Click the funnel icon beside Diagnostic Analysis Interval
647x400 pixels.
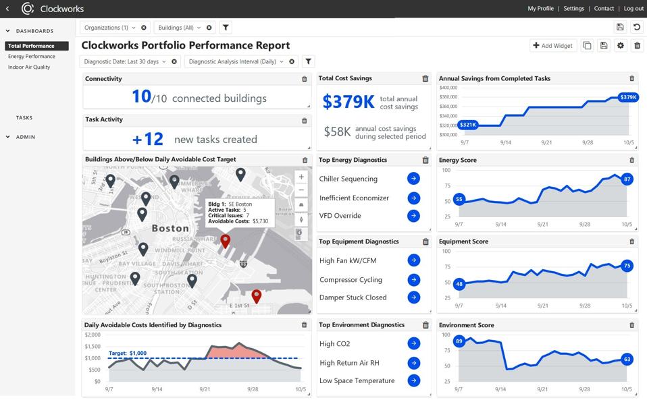(308, 61)
